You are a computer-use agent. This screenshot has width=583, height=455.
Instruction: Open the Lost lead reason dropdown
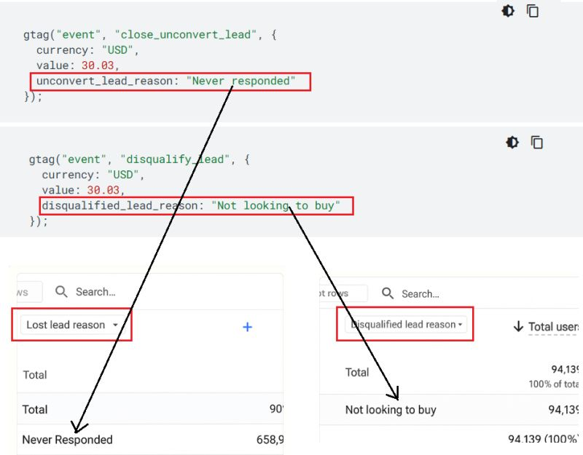71,325
